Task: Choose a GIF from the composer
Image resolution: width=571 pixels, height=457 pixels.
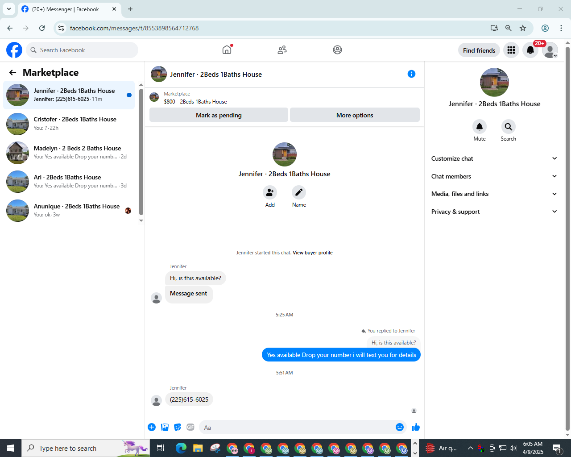Action: coord(190,427)
